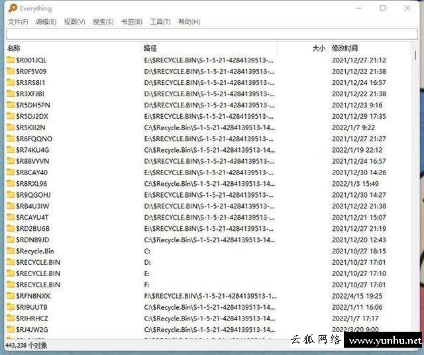
Task: Select folder icon of $RJ4JW2G
Action: (x=11, y=329)
